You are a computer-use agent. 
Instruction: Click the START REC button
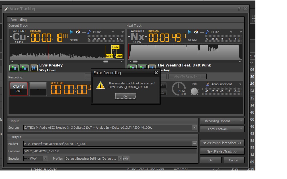(x=19, y=89)
